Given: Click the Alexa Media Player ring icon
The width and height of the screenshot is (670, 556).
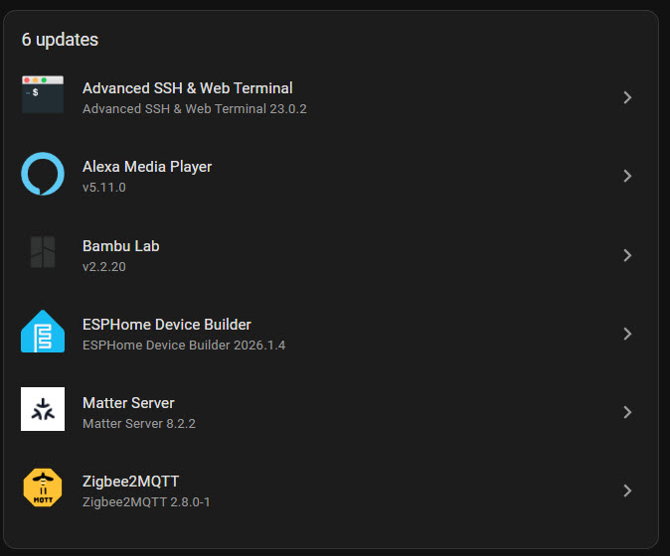Looking at the screenshot, I should click(x=43, y=174).
